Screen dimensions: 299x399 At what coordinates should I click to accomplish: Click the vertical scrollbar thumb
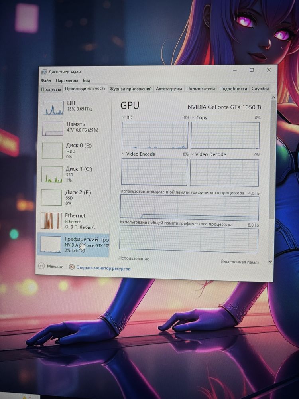tap(273, 160)
